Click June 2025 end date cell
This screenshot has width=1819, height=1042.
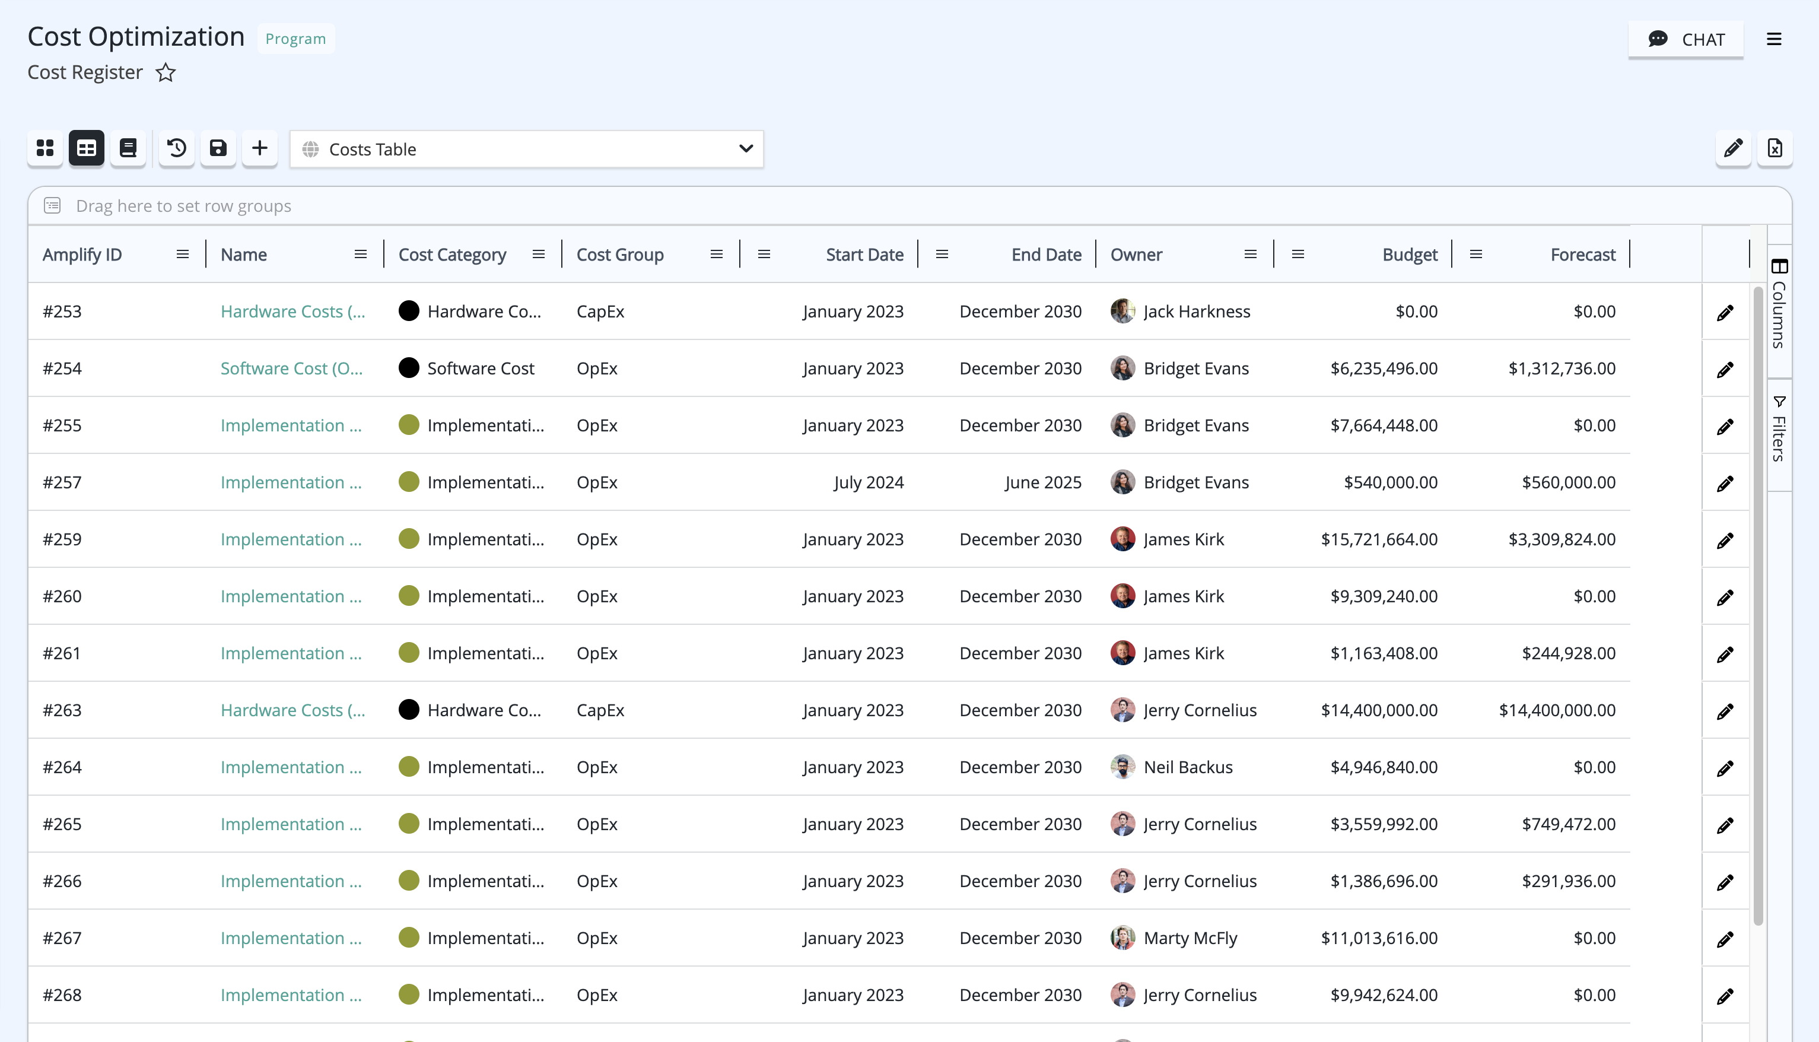(x=1043, y=482)
